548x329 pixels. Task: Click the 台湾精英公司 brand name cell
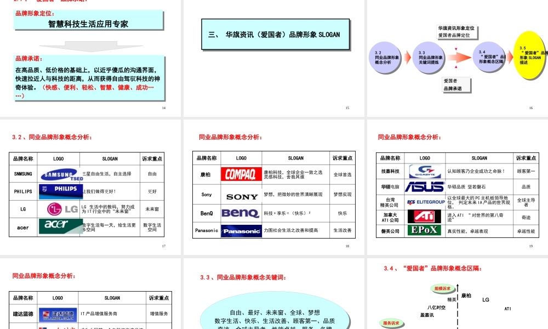click(390, 202)
